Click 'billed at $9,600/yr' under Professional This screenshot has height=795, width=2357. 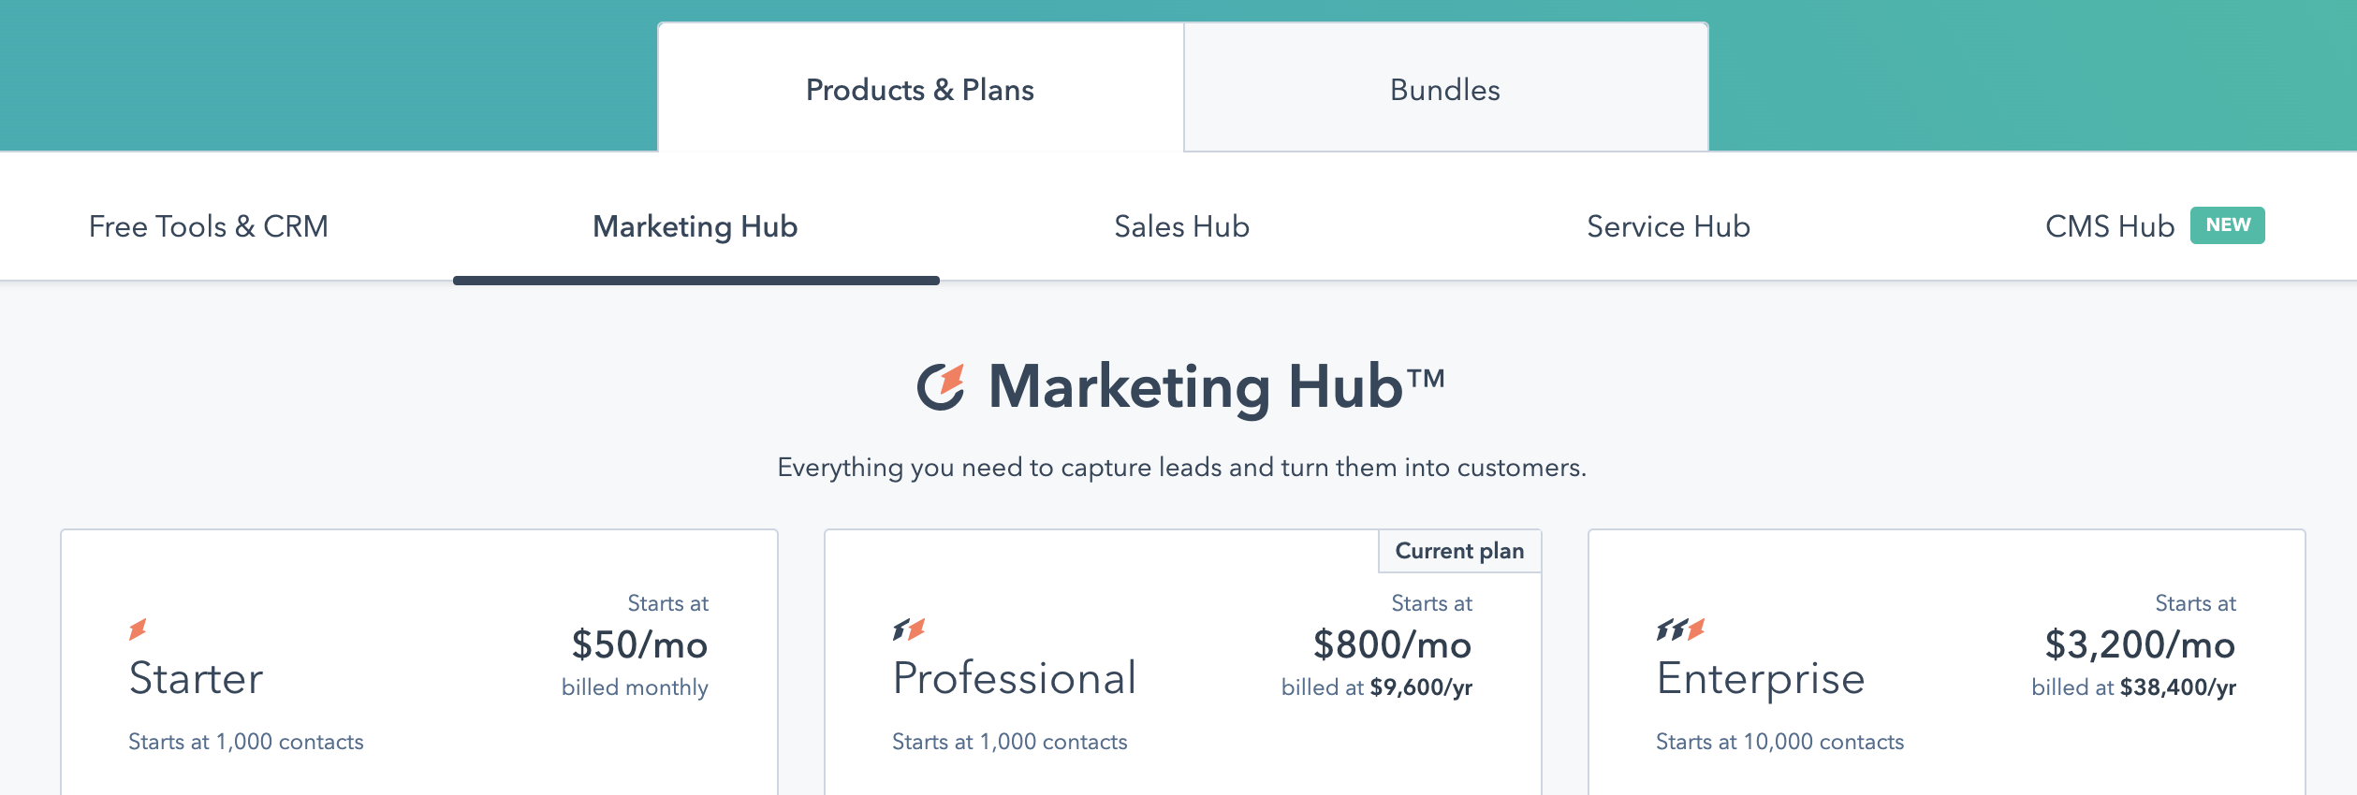pos(1376,687)
